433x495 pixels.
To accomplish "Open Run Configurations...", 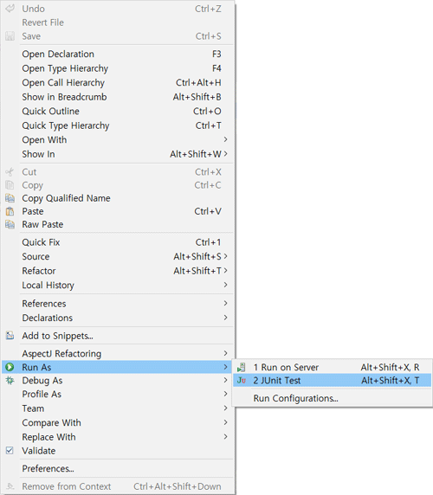I will pos(332,398).
